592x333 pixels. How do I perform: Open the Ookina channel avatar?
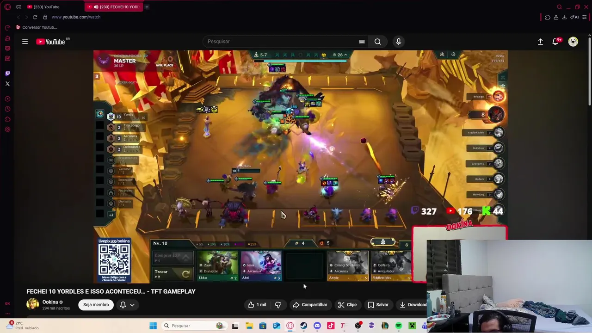click(x=32, y=304)
